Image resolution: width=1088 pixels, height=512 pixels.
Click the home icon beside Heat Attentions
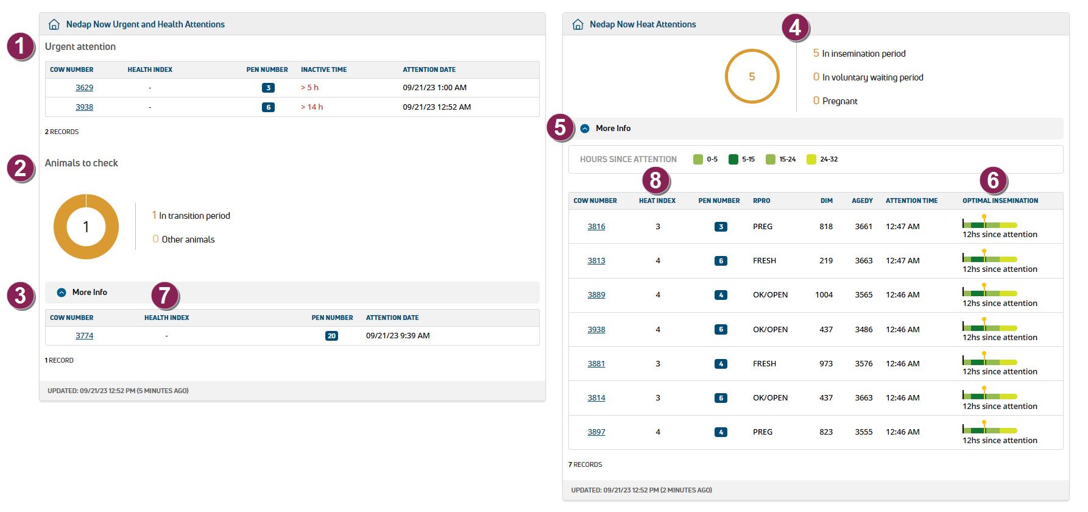point(578,24)
